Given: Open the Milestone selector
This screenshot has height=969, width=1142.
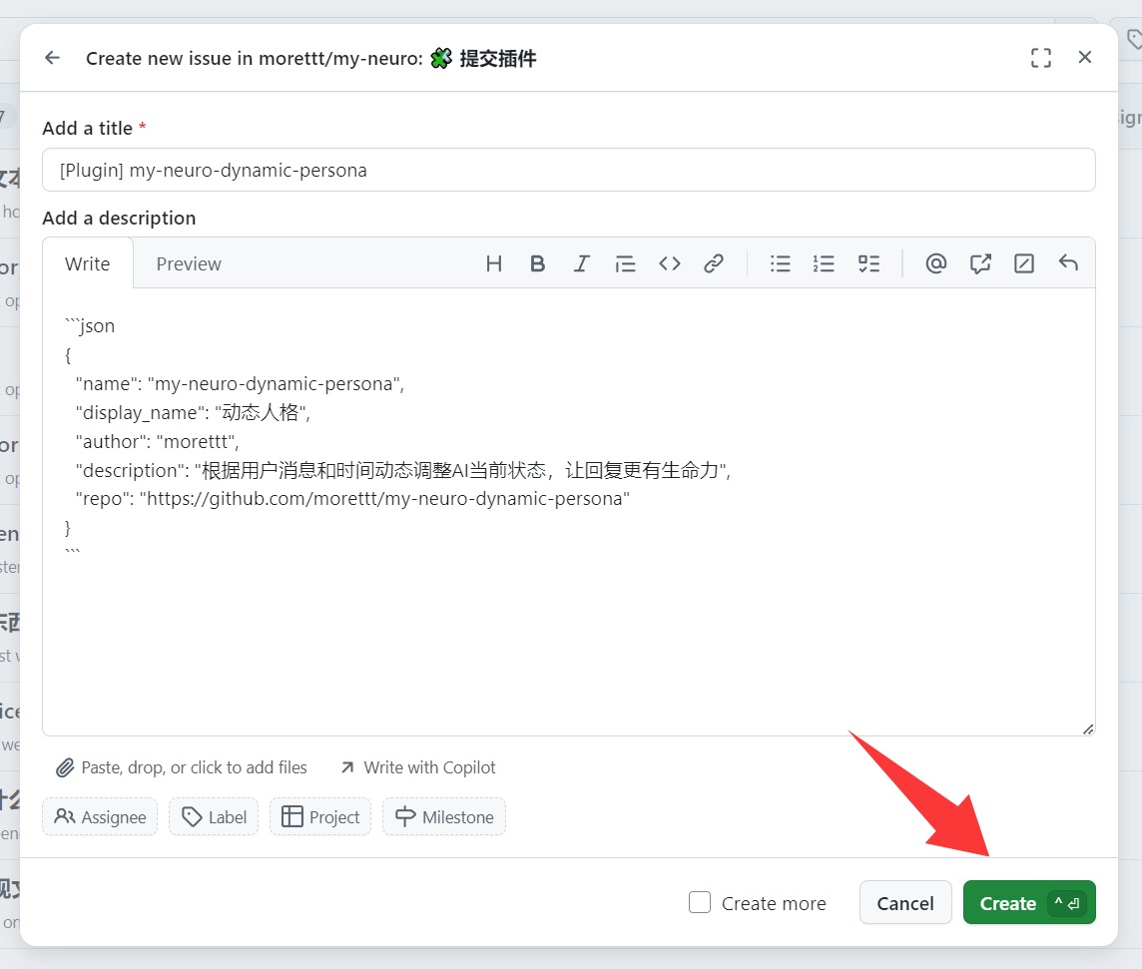Looking at the screenshot, I should point(444,817).
